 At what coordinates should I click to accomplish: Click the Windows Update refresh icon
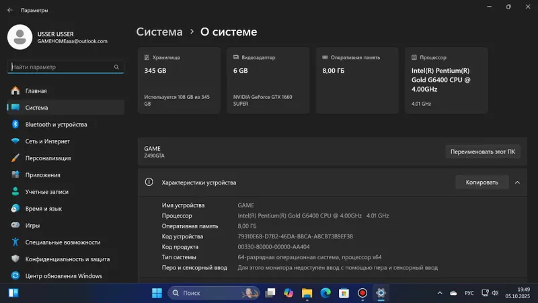[x=15, y=276]
